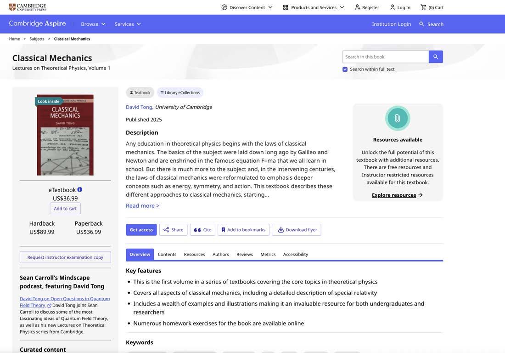This screenshot has height=353, width=505.
Task: Click the Library eCollections tag
Action: click(180, 92)
